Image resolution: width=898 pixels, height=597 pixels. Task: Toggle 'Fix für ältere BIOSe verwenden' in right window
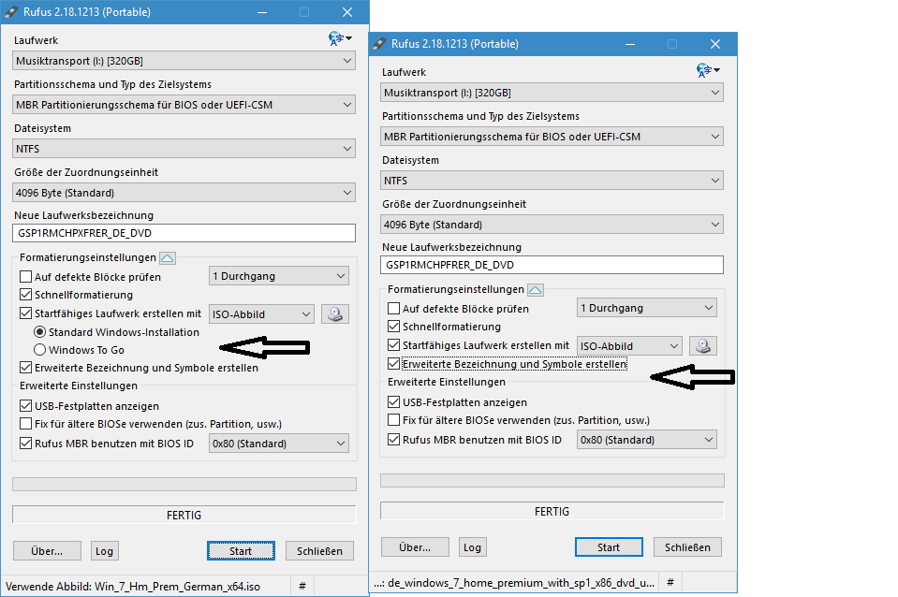click(393, 419)
